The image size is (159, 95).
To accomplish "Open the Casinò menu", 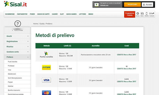I will (x=55, y=14).
